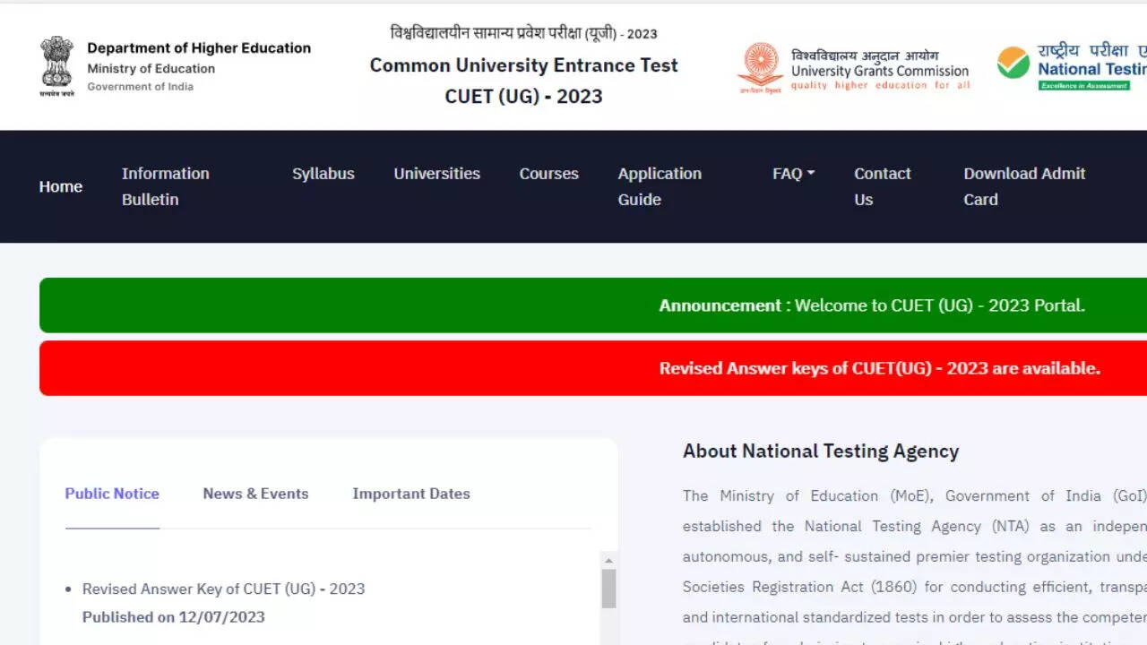Click the National Testing Agency checkmark logo
This screenshot has width=1147, height=645.
click(1013, 63)
